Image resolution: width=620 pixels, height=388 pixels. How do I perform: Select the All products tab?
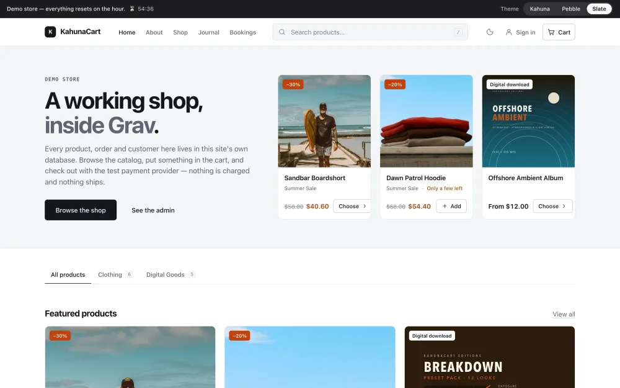(x=68, y=275)
